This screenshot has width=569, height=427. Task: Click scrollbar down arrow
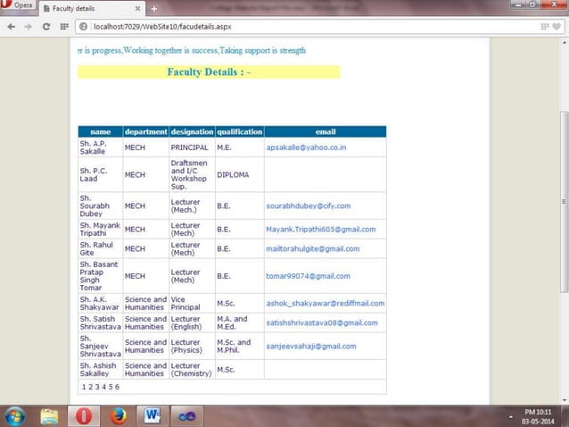(565, 400)
